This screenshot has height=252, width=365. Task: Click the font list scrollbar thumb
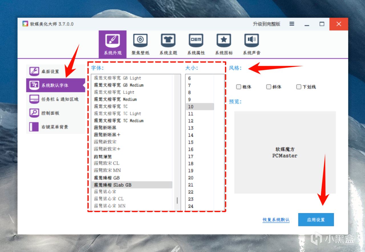(x=177, y=201)
